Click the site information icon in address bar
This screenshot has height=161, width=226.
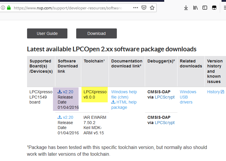pyautogui.click(x=3, y=8)
